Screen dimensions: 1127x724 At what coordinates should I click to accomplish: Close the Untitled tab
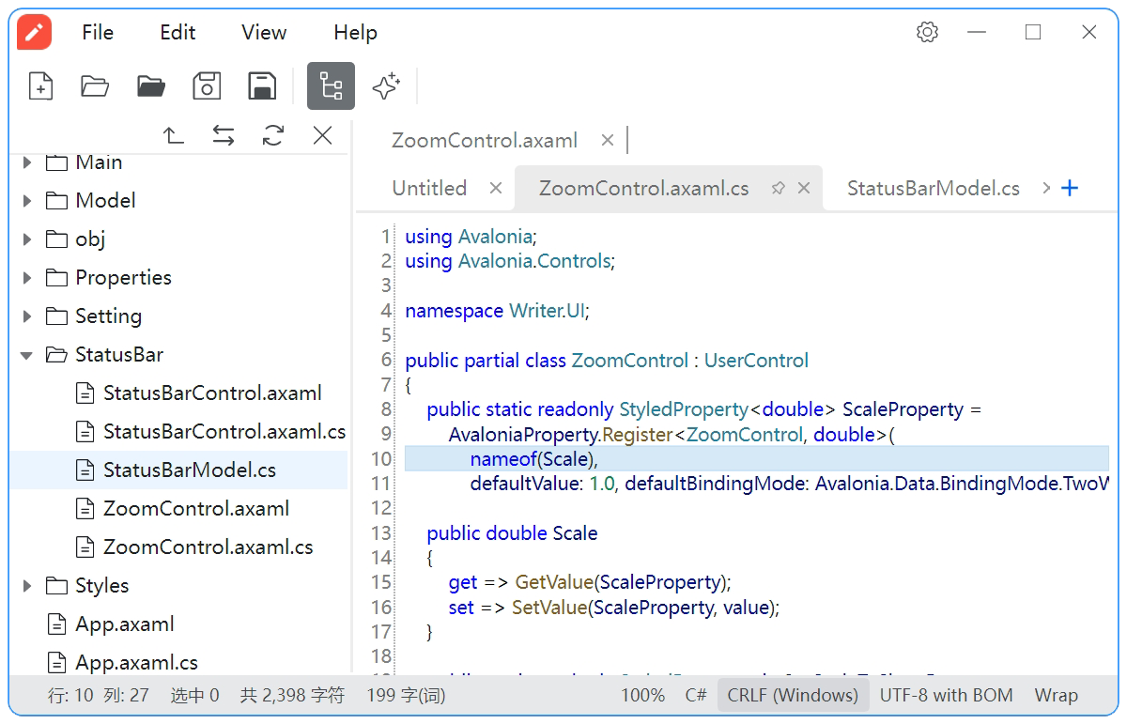(496, 188)
